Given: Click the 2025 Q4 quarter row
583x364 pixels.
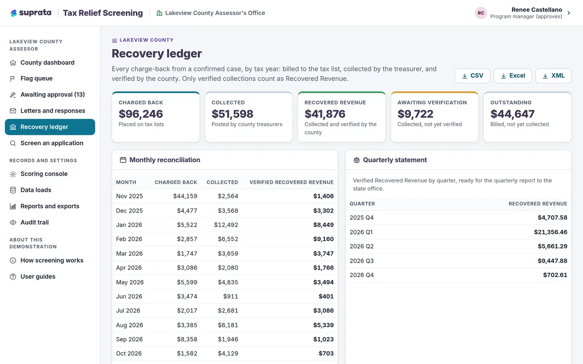Looking at the screenshot, I should coord(459,218).
